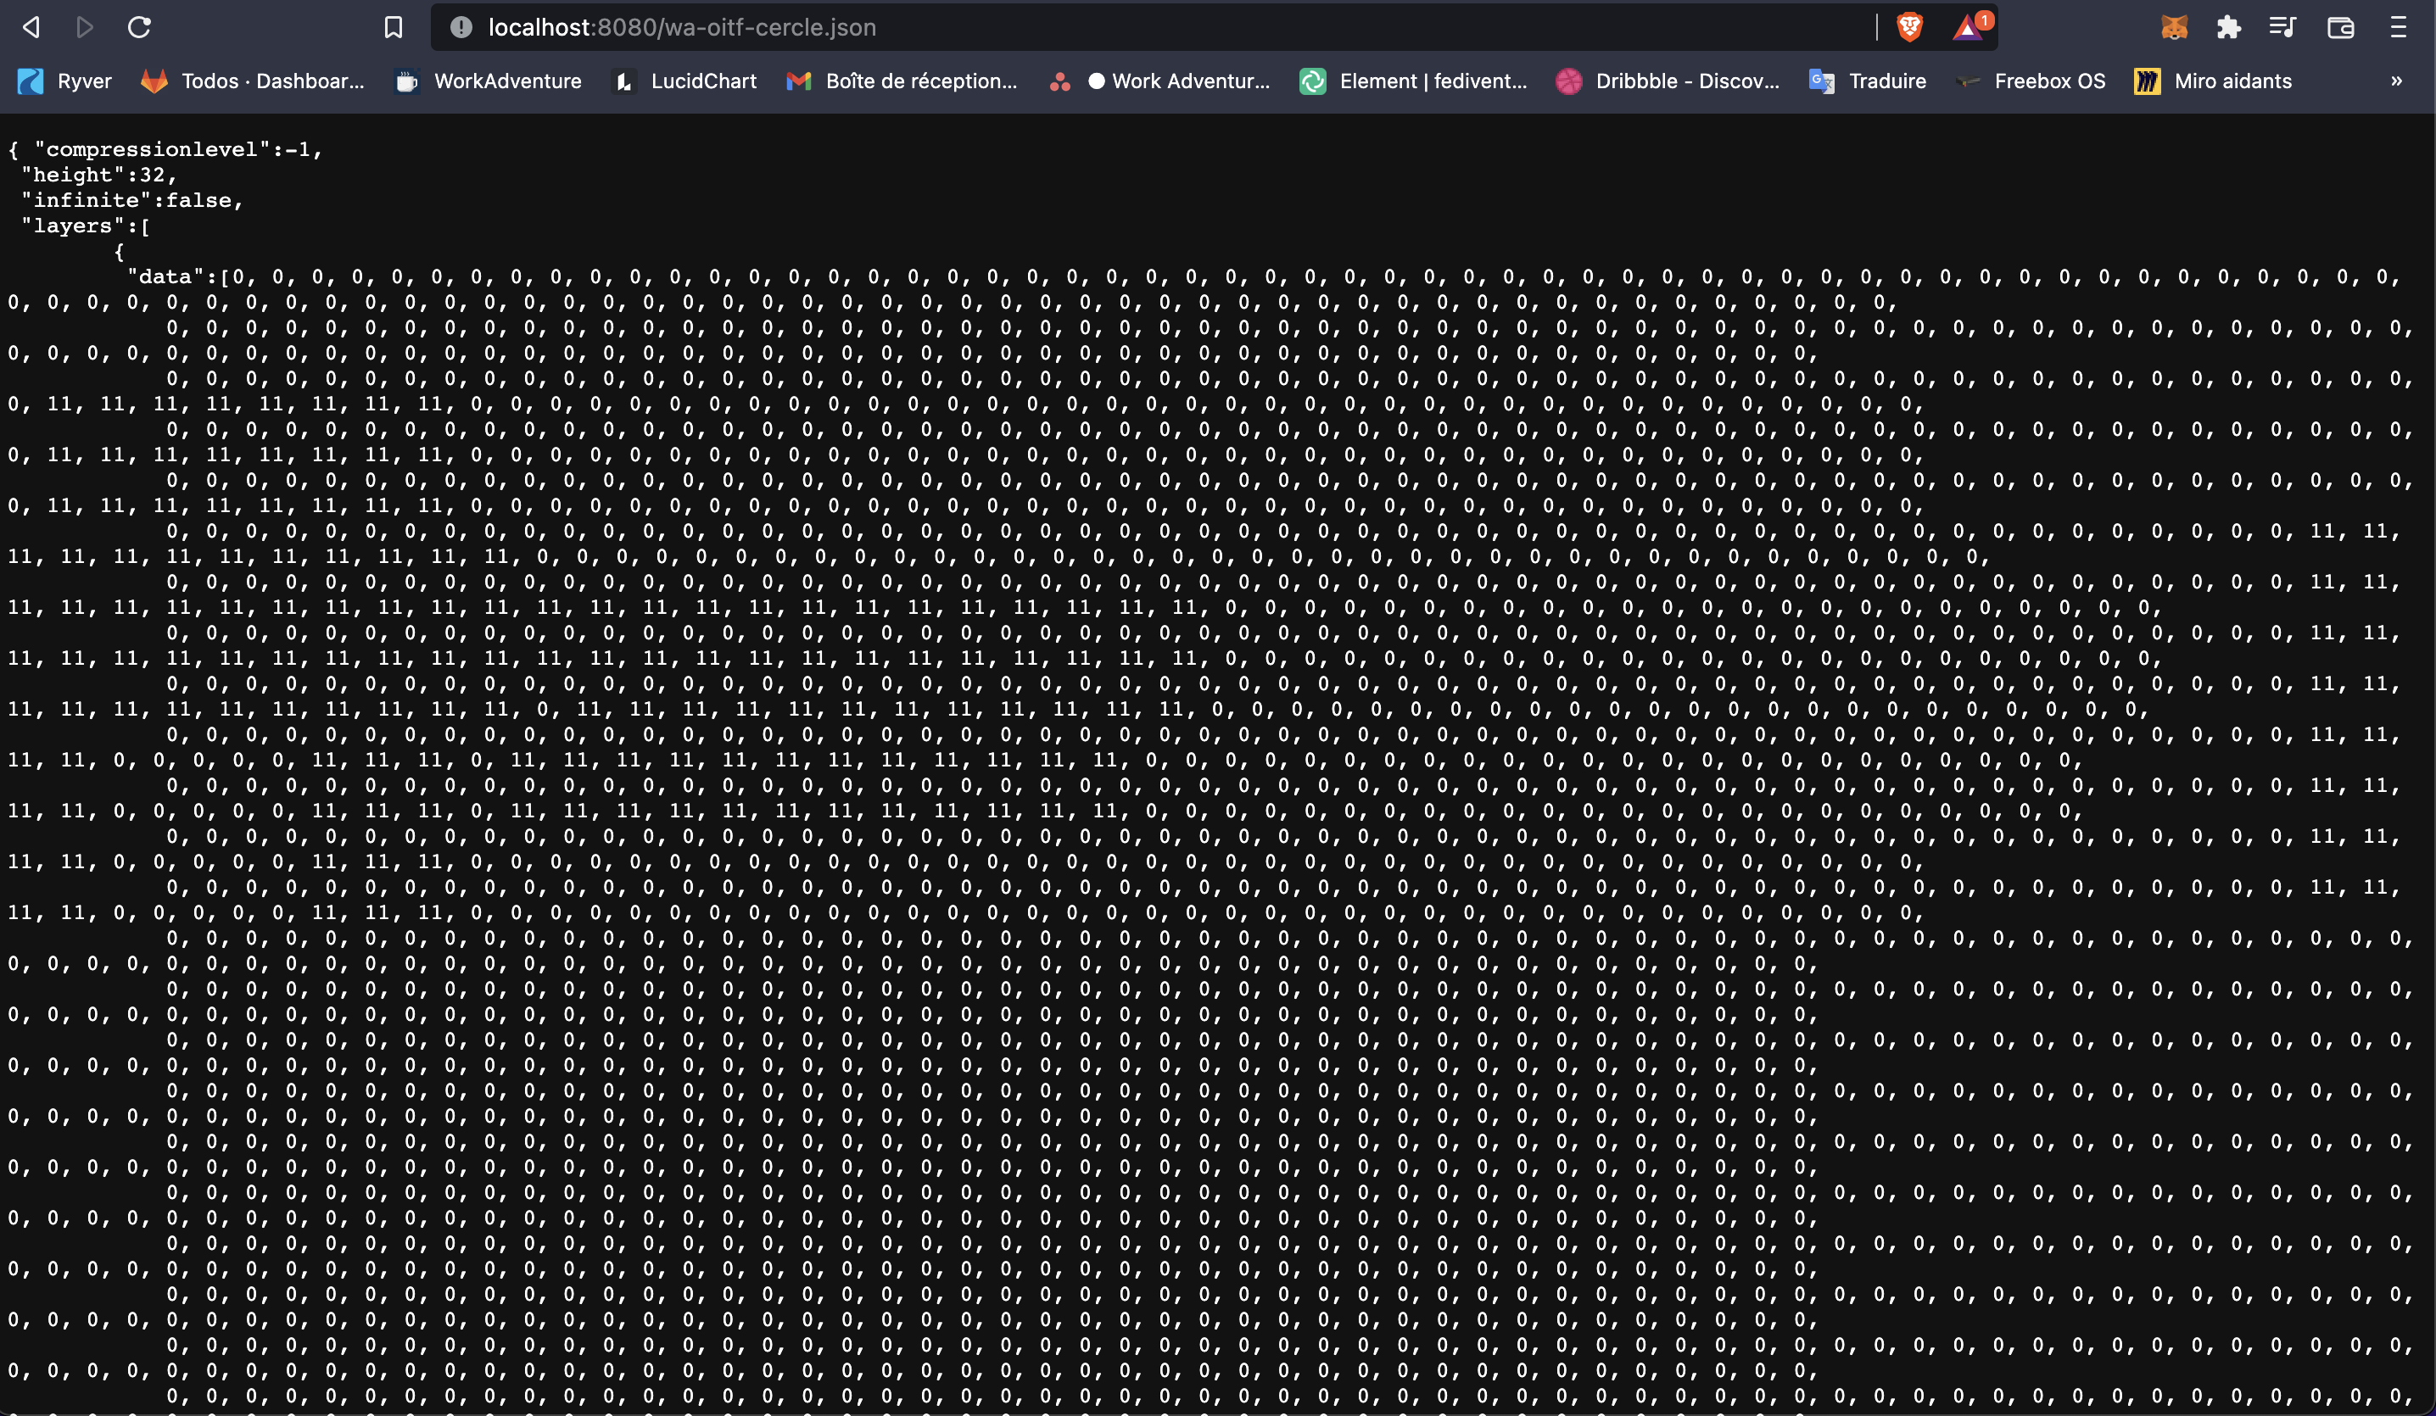Image resolution: width=2436 pixels, height=1416 pixels.
Task: Open the Miro aidants bookmark
Action: pos(2214,81)
